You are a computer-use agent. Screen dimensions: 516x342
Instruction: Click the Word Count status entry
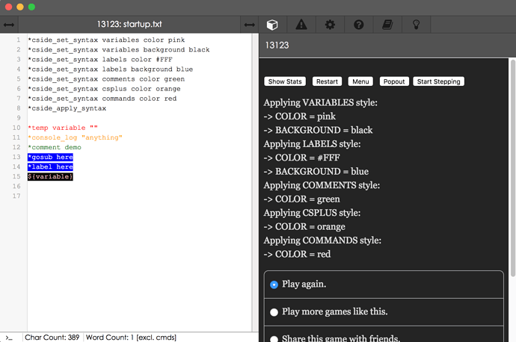pos(131,338)
